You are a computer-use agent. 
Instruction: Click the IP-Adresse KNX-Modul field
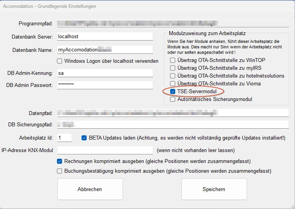click(x=105, y=150)
